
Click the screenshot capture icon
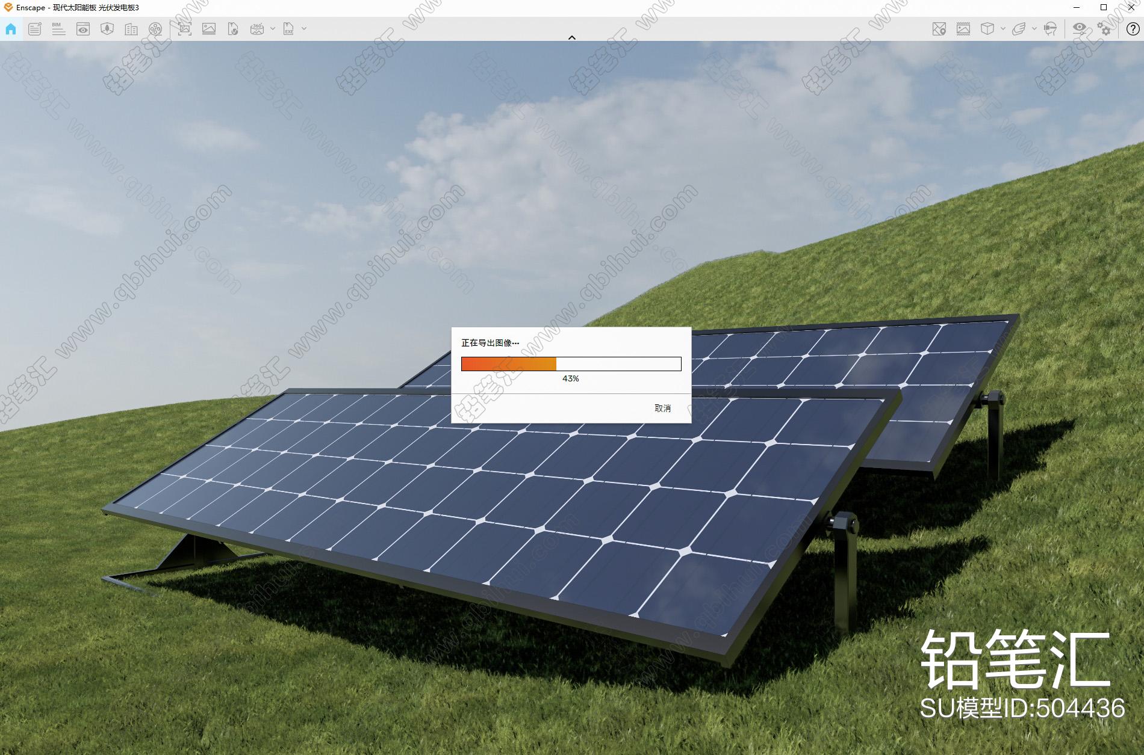click(184, 28)
